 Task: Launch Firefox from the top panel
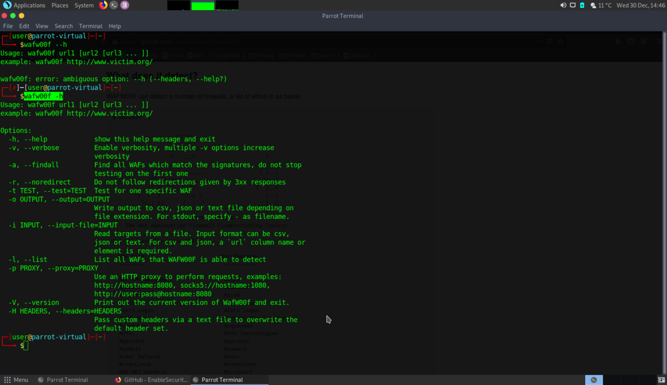103,5
